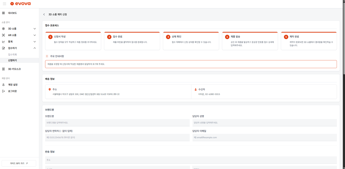The image size is (345, 169).
Task: Expand the 통계 menu chevron
Action: [x=34, y=42]
